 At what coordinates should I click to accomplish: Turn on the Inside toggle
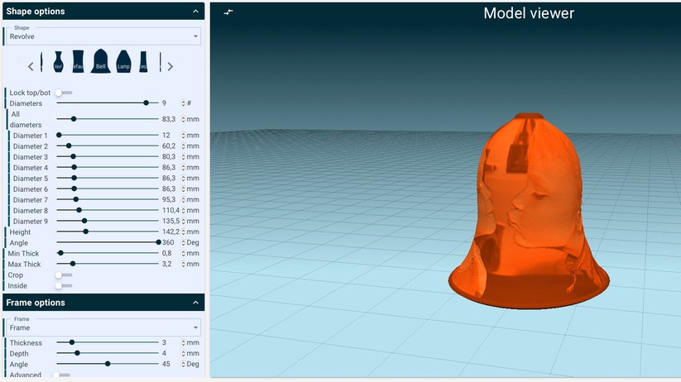click(63, 286)
